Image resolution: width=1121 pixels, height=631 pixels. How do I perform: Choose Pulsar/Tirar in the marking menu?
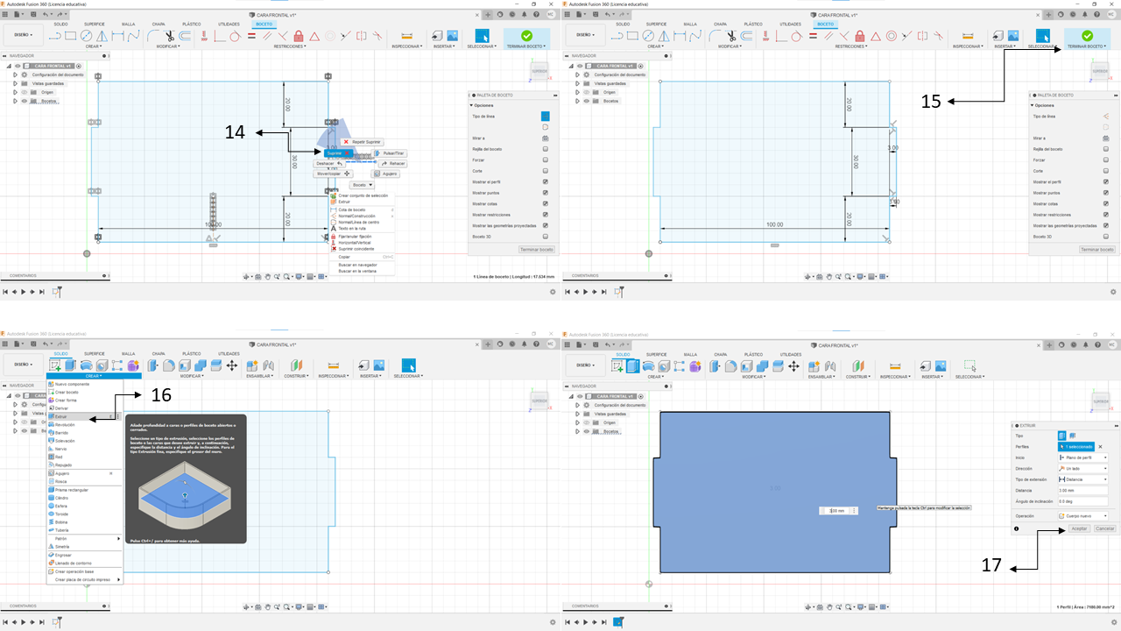[x=390, y=152]
